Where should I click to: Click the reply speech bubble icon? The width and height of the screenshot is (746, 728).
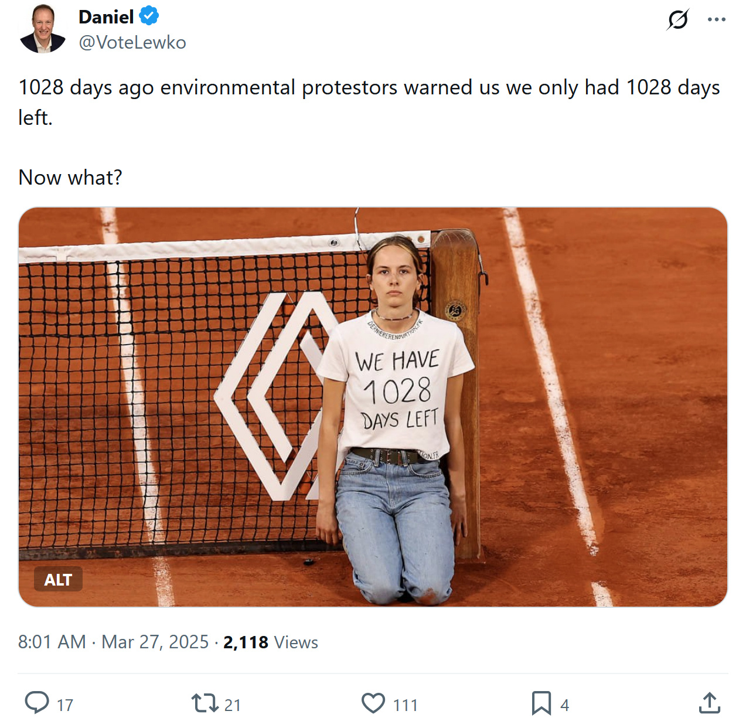tap(37, 703)
